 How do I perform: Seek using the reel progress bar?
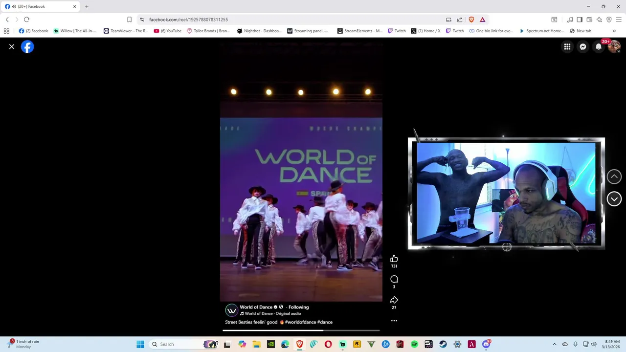click(x=301, y=330)
